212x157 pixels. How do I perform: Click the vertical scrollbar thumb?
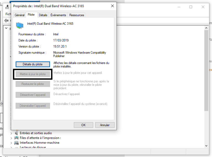click(206, 71)
